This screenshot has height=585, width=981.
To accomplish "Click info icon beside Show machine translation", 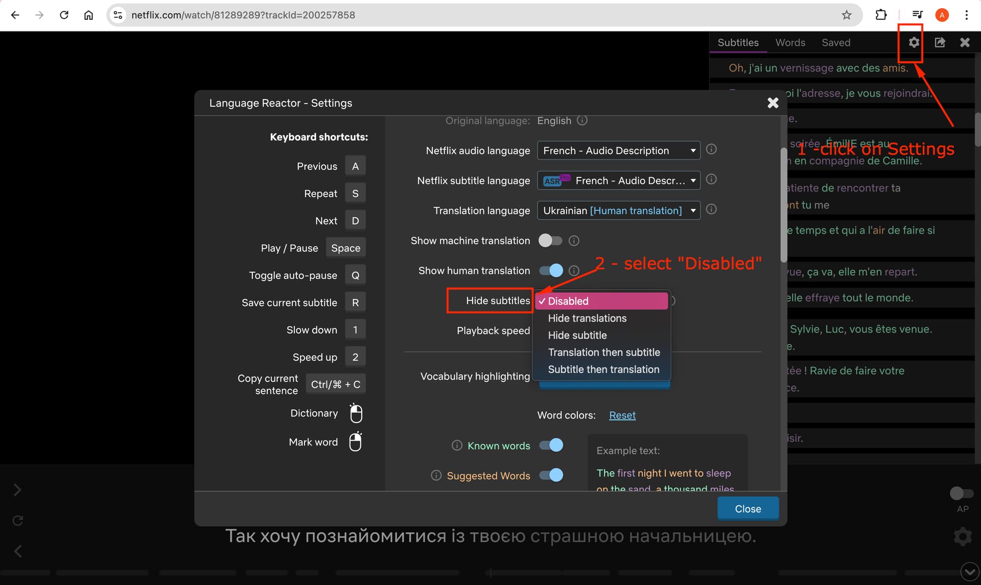I will tap(574, 241).
